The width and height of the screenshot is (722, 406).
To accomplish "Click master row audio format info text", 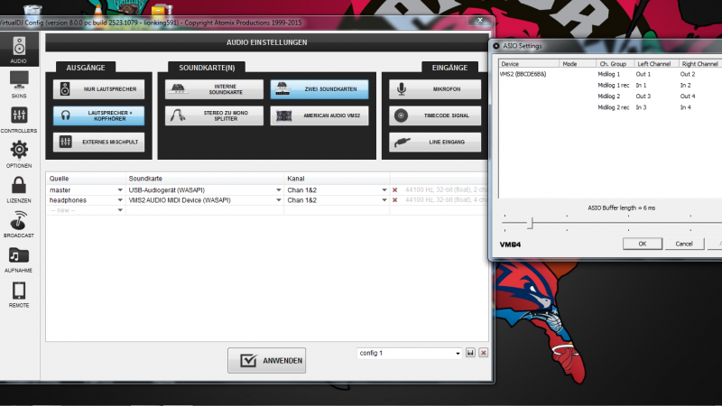I will pyautogui.click(x=446, y=190).
